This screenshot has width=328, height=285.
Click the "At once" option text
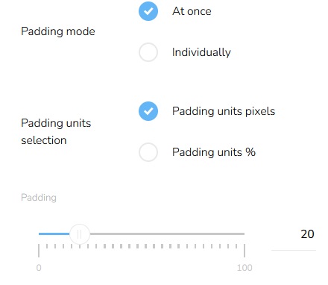[192, 11]
